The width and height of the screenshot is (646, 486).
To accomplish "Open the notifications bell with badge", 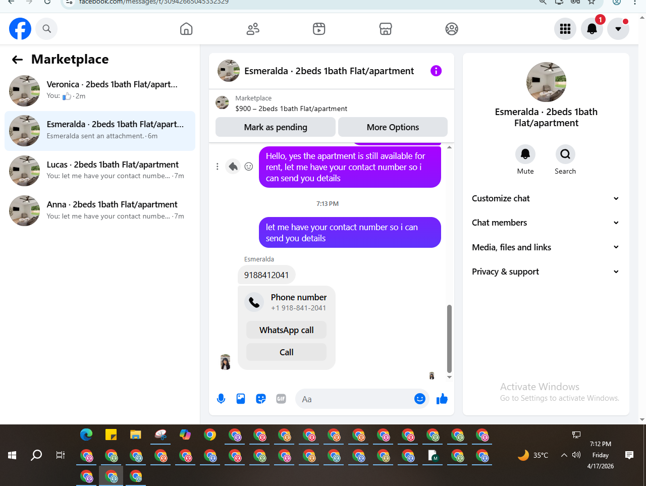I will tap(592, 29).
